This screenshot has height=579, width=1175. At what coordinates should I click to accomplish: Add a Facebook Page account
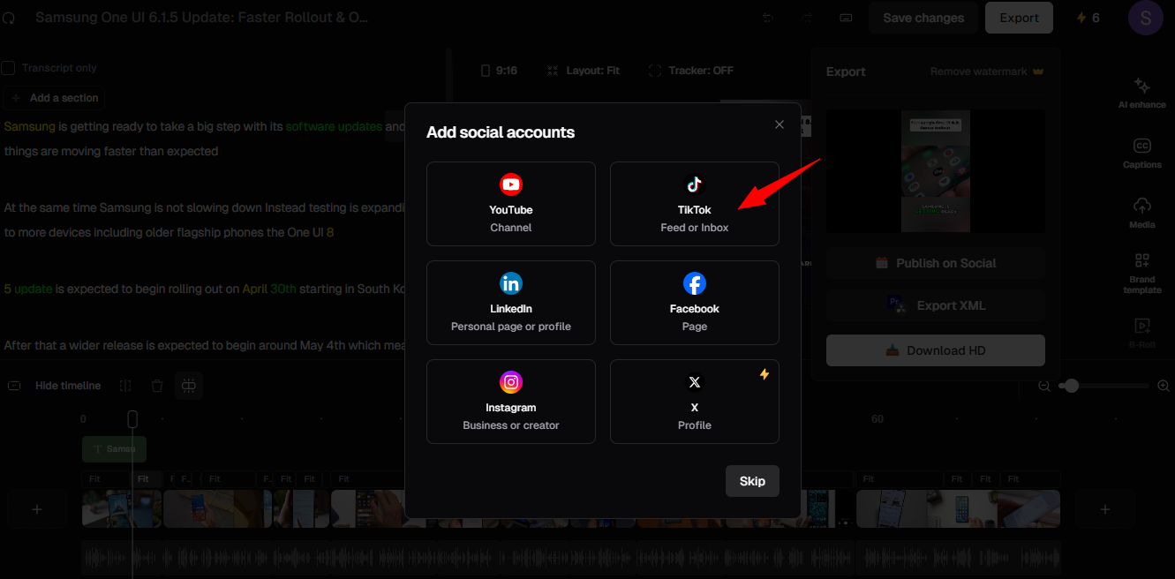(x=695, y=303)
